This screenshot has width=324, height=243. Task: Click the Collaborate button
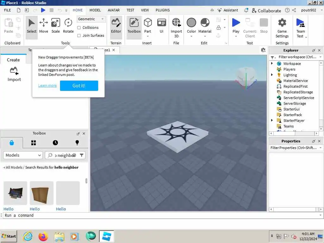click(266, 10)
